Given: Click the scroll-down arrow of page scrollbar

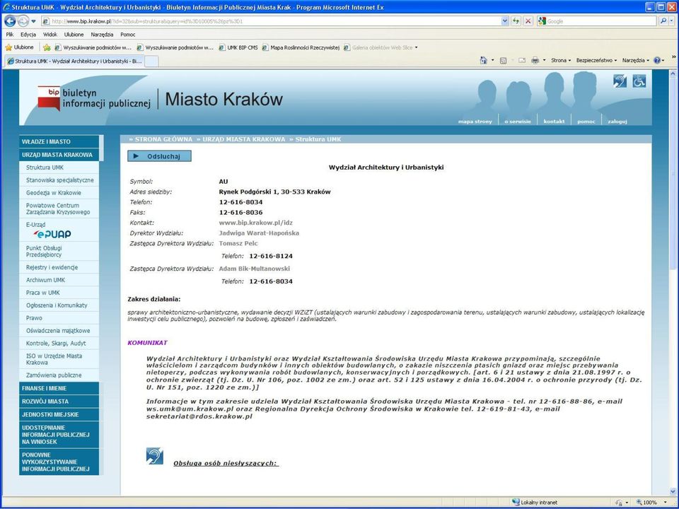Looking at the screenshot, I should [673, 492].
